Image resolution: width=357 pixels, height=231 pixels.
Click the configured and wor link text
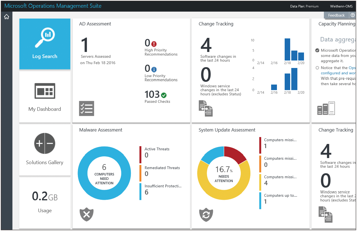(338, 73)
